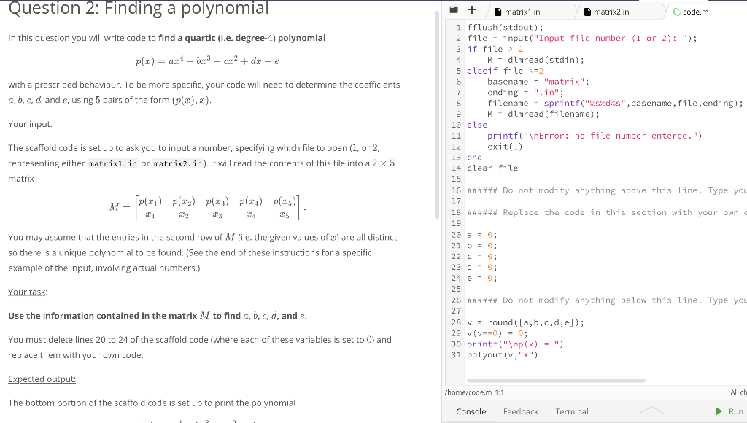Click the /home/code.m path in the status bar
747x423 pixels.
467,391
